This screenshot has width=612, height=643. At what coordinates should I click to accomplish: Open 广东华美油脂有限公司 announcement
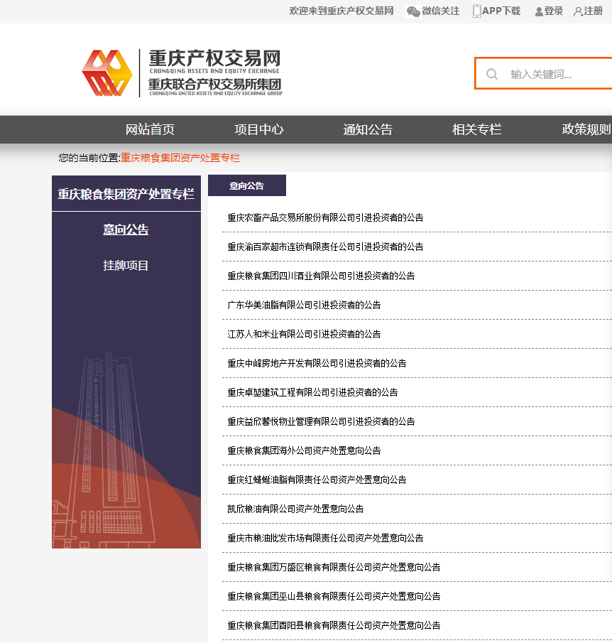point(304,305)
